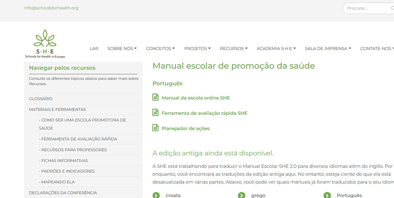Click the green arrow icon next to grego

pyautogui.click(x=242, y=195)
